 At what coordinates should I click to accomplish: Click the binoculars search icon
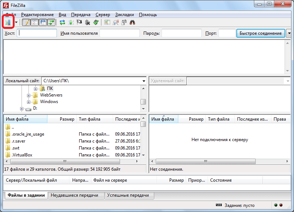coord(132,22)
